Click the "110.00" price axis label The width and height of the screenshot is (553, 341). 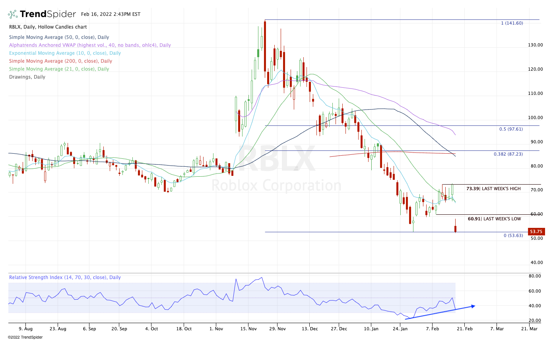pyautogui.click(x=536, y=93)
